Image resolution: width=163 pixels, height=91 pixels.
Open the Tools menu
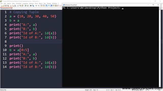[x=36, y=4]
